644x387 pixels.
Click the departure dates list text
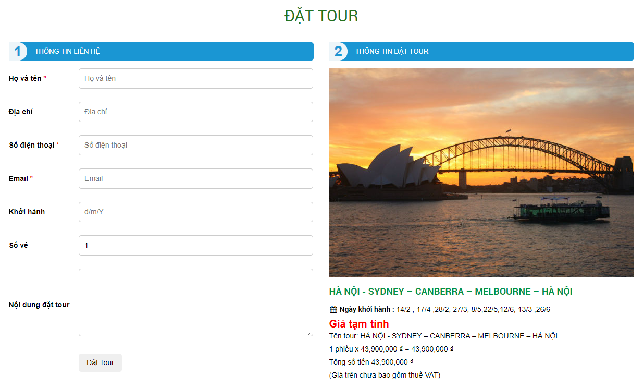click(473, 309)
